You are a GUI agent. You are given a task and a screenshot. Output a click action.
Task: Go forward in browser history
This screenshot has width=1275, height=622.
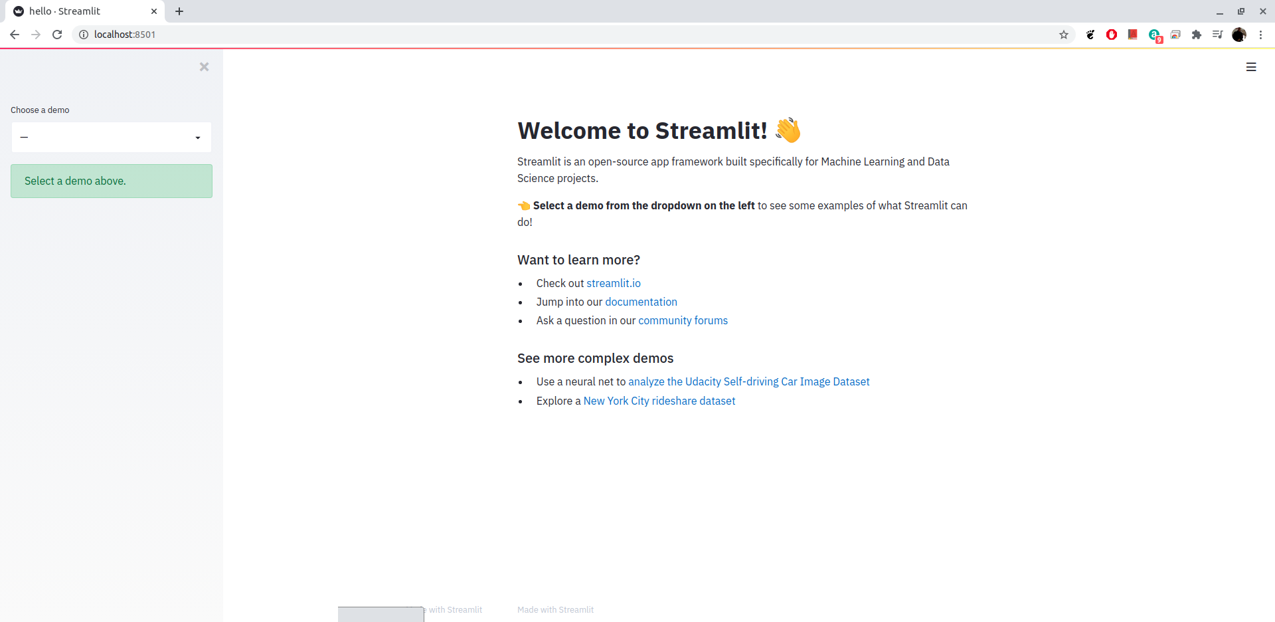coord(36,35)
